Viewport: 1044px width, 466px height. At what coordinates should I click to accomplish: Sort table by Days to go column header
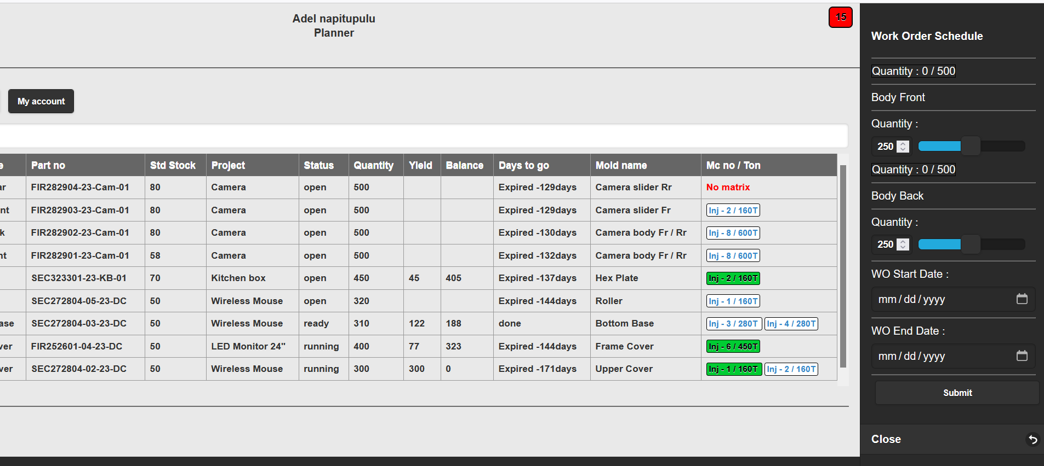[523, 165]
